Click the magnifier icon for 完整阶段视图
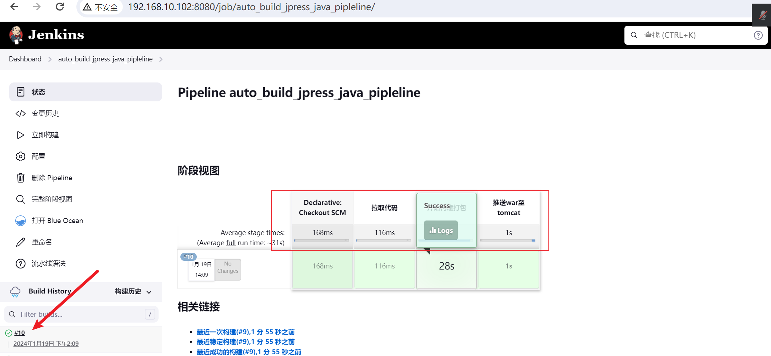The height and width of the screenshot is (356, 771). click(x=21, y=199)
